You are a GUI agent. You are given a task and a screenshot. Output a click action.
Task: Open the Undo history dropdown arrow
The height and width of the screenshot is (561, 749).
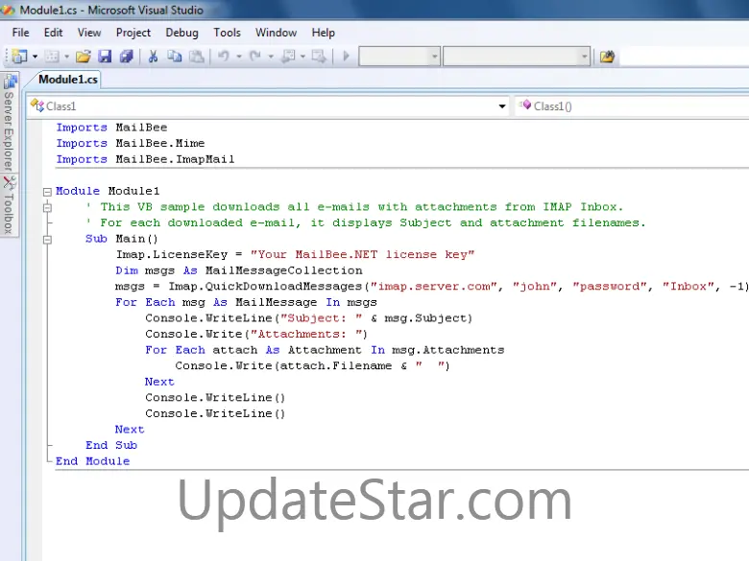click(239, 57)
